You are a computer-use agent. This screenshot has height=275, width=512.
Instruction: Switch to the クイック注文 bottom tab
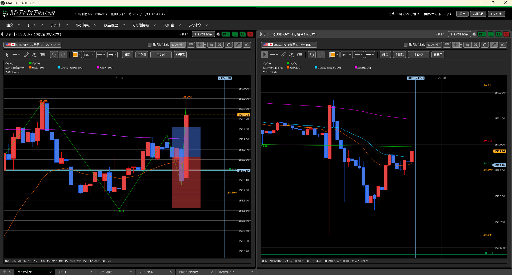(34, 272)
